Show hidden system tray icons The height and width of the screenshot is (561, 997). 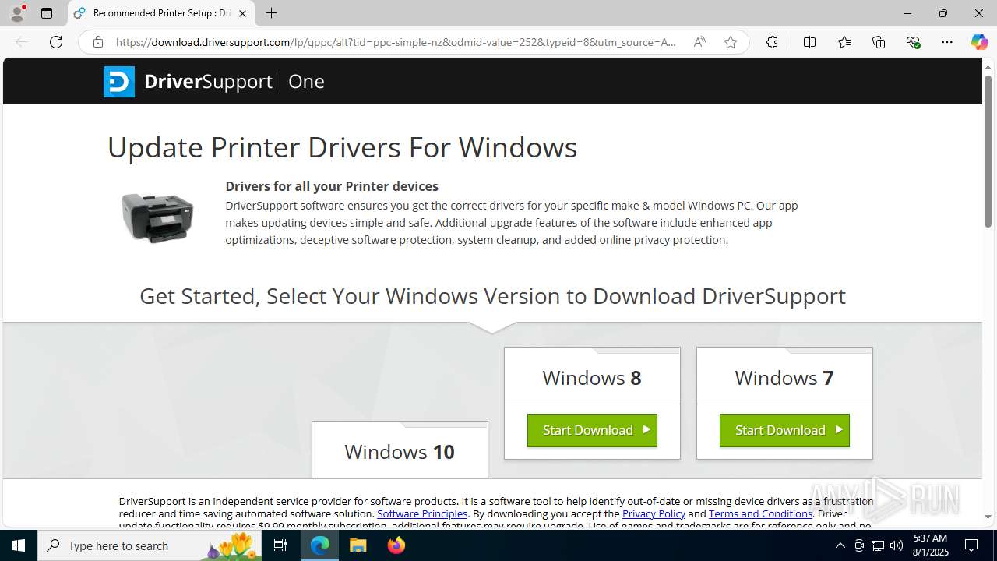click(x=840, y=545)
